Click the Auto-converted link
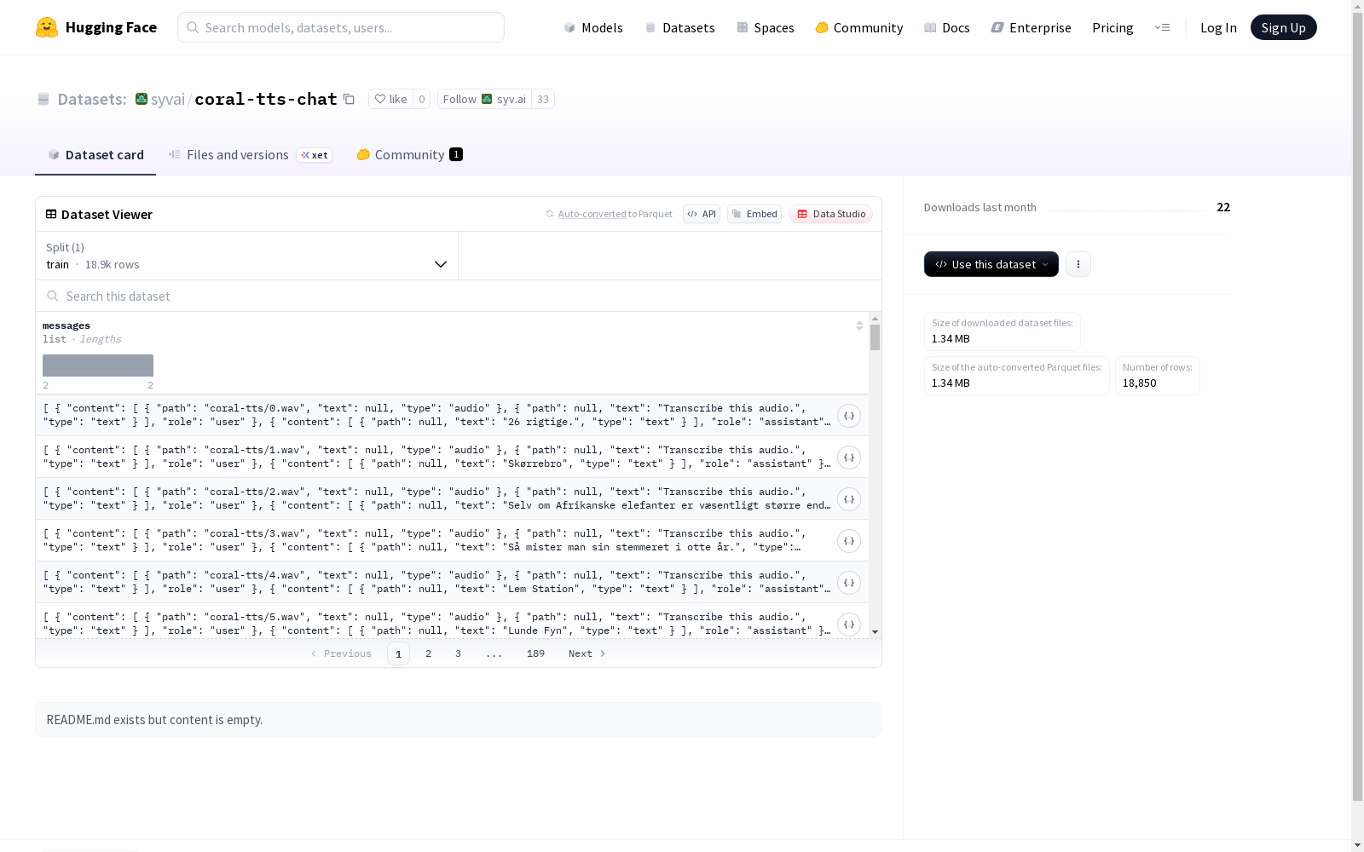1364x852 pixels. pyautogui.click(x=592, y=214)
